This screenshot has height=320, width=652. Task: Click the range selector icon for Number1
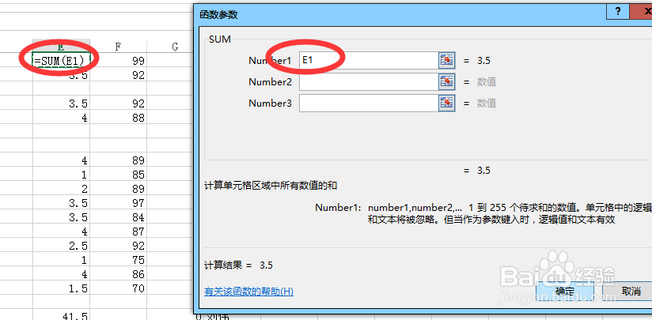(446, 61)
